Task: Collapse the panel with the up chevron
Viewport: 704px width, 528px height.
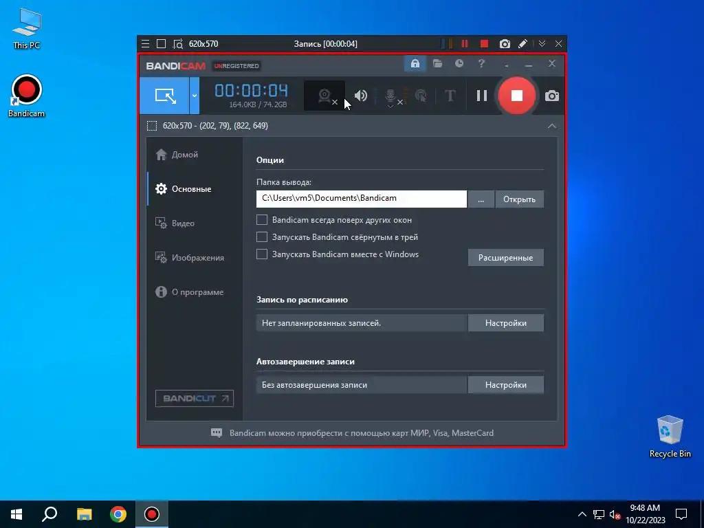Action: 552,126
